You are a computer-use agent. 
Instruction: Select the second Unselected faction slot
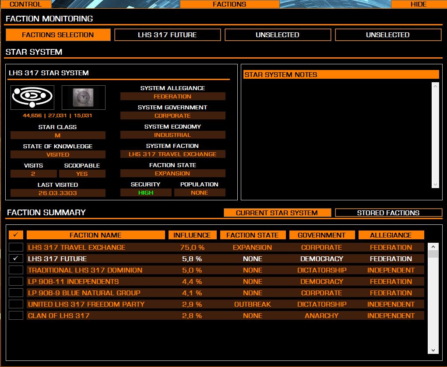[x=388, y=35]
